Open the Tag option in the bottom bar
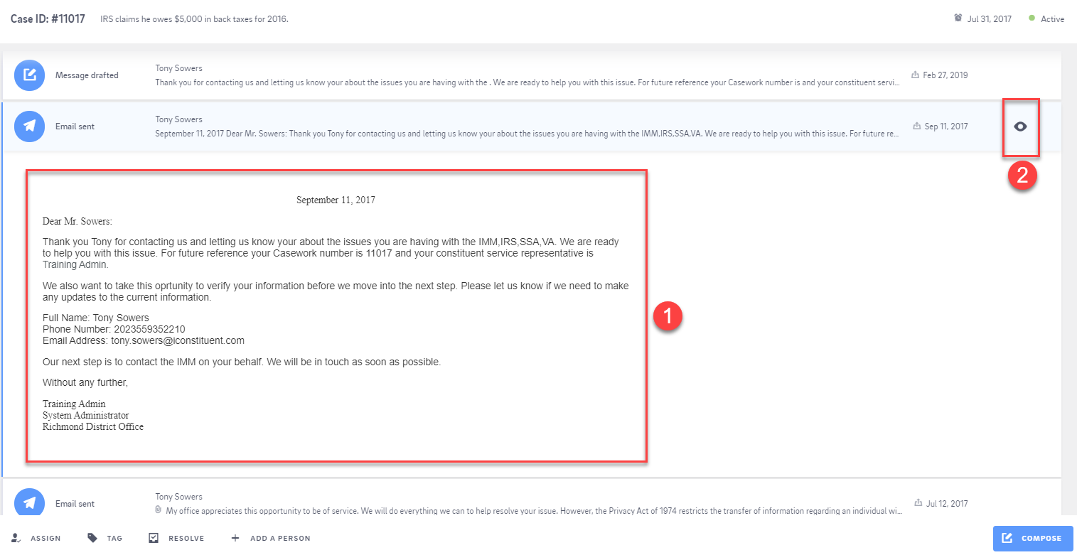 click(105, 538)
